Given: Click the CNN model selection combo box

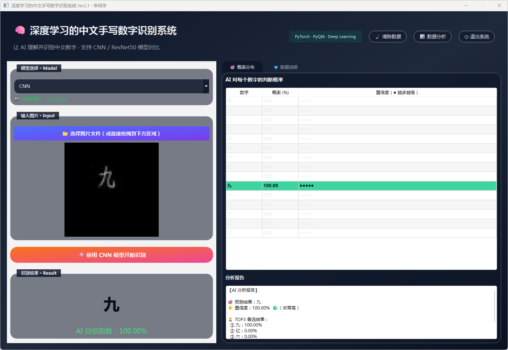Looking at the screenshot, I should (109, 86).
